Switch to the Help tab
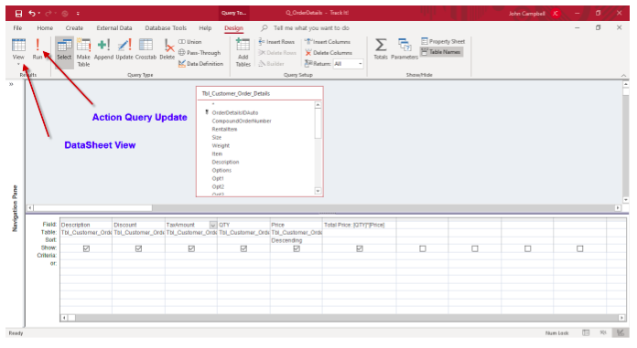This screenshot has height=348, width=637. click(x=205, y=28)
